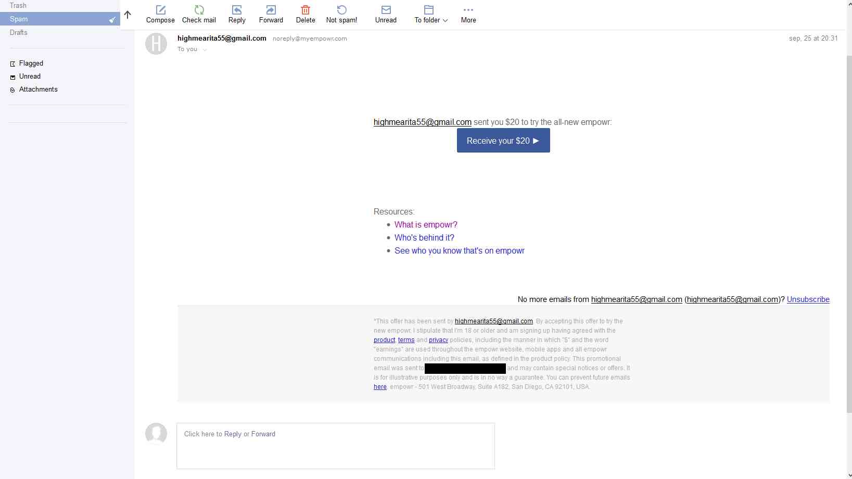Click the noreply@myempowr.com sender address
This screenshot has height=479, width=852.
(x=310, y=39)
